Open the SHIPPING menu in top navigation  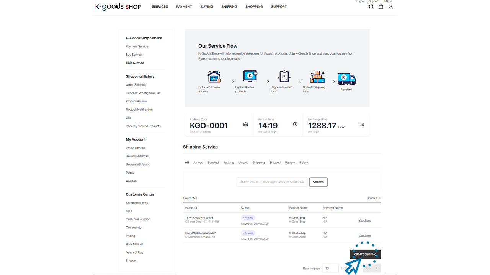[x=229, y=7]
